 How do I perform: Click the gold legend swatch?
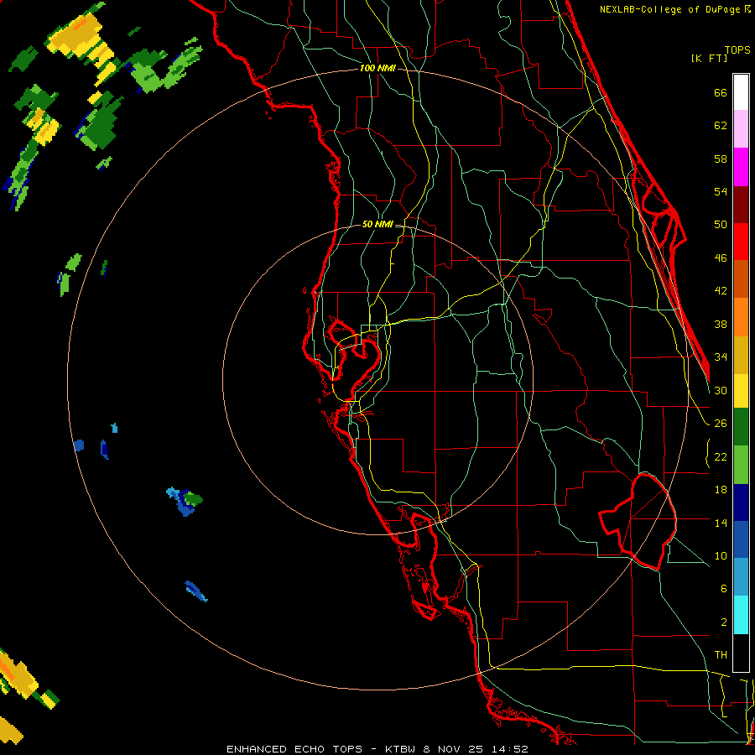(741, 355)
